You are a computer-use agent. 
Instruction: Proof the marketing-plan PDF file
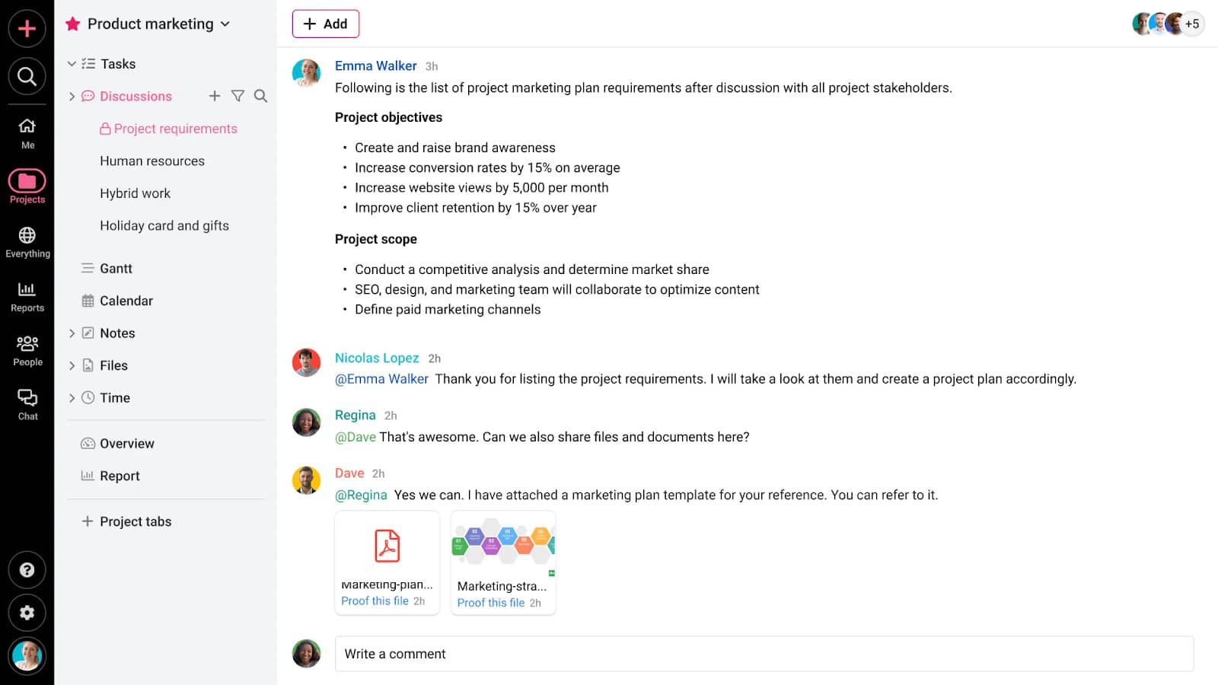click(375, 601)
